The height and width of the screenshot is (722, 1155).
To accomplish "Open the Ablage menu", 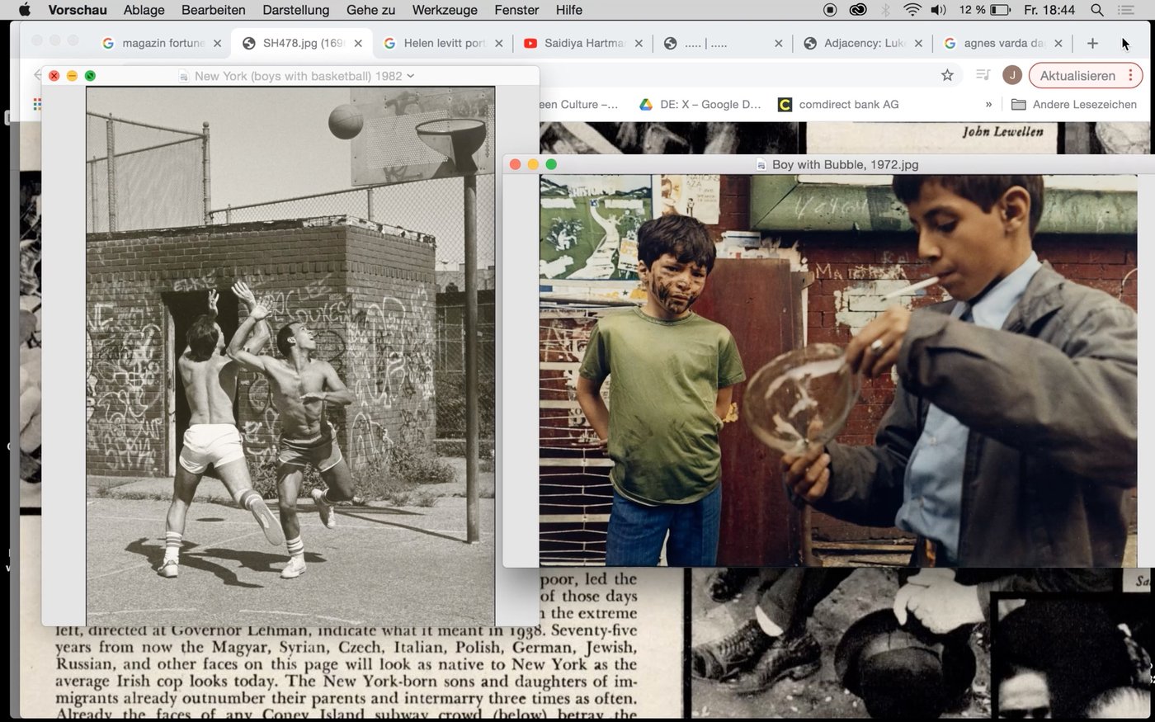I will click(144, 10).
